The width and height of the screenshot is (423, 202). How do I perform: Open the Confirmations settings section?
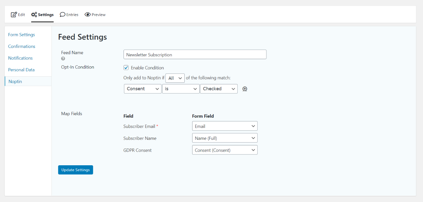(x=22, y=46)
